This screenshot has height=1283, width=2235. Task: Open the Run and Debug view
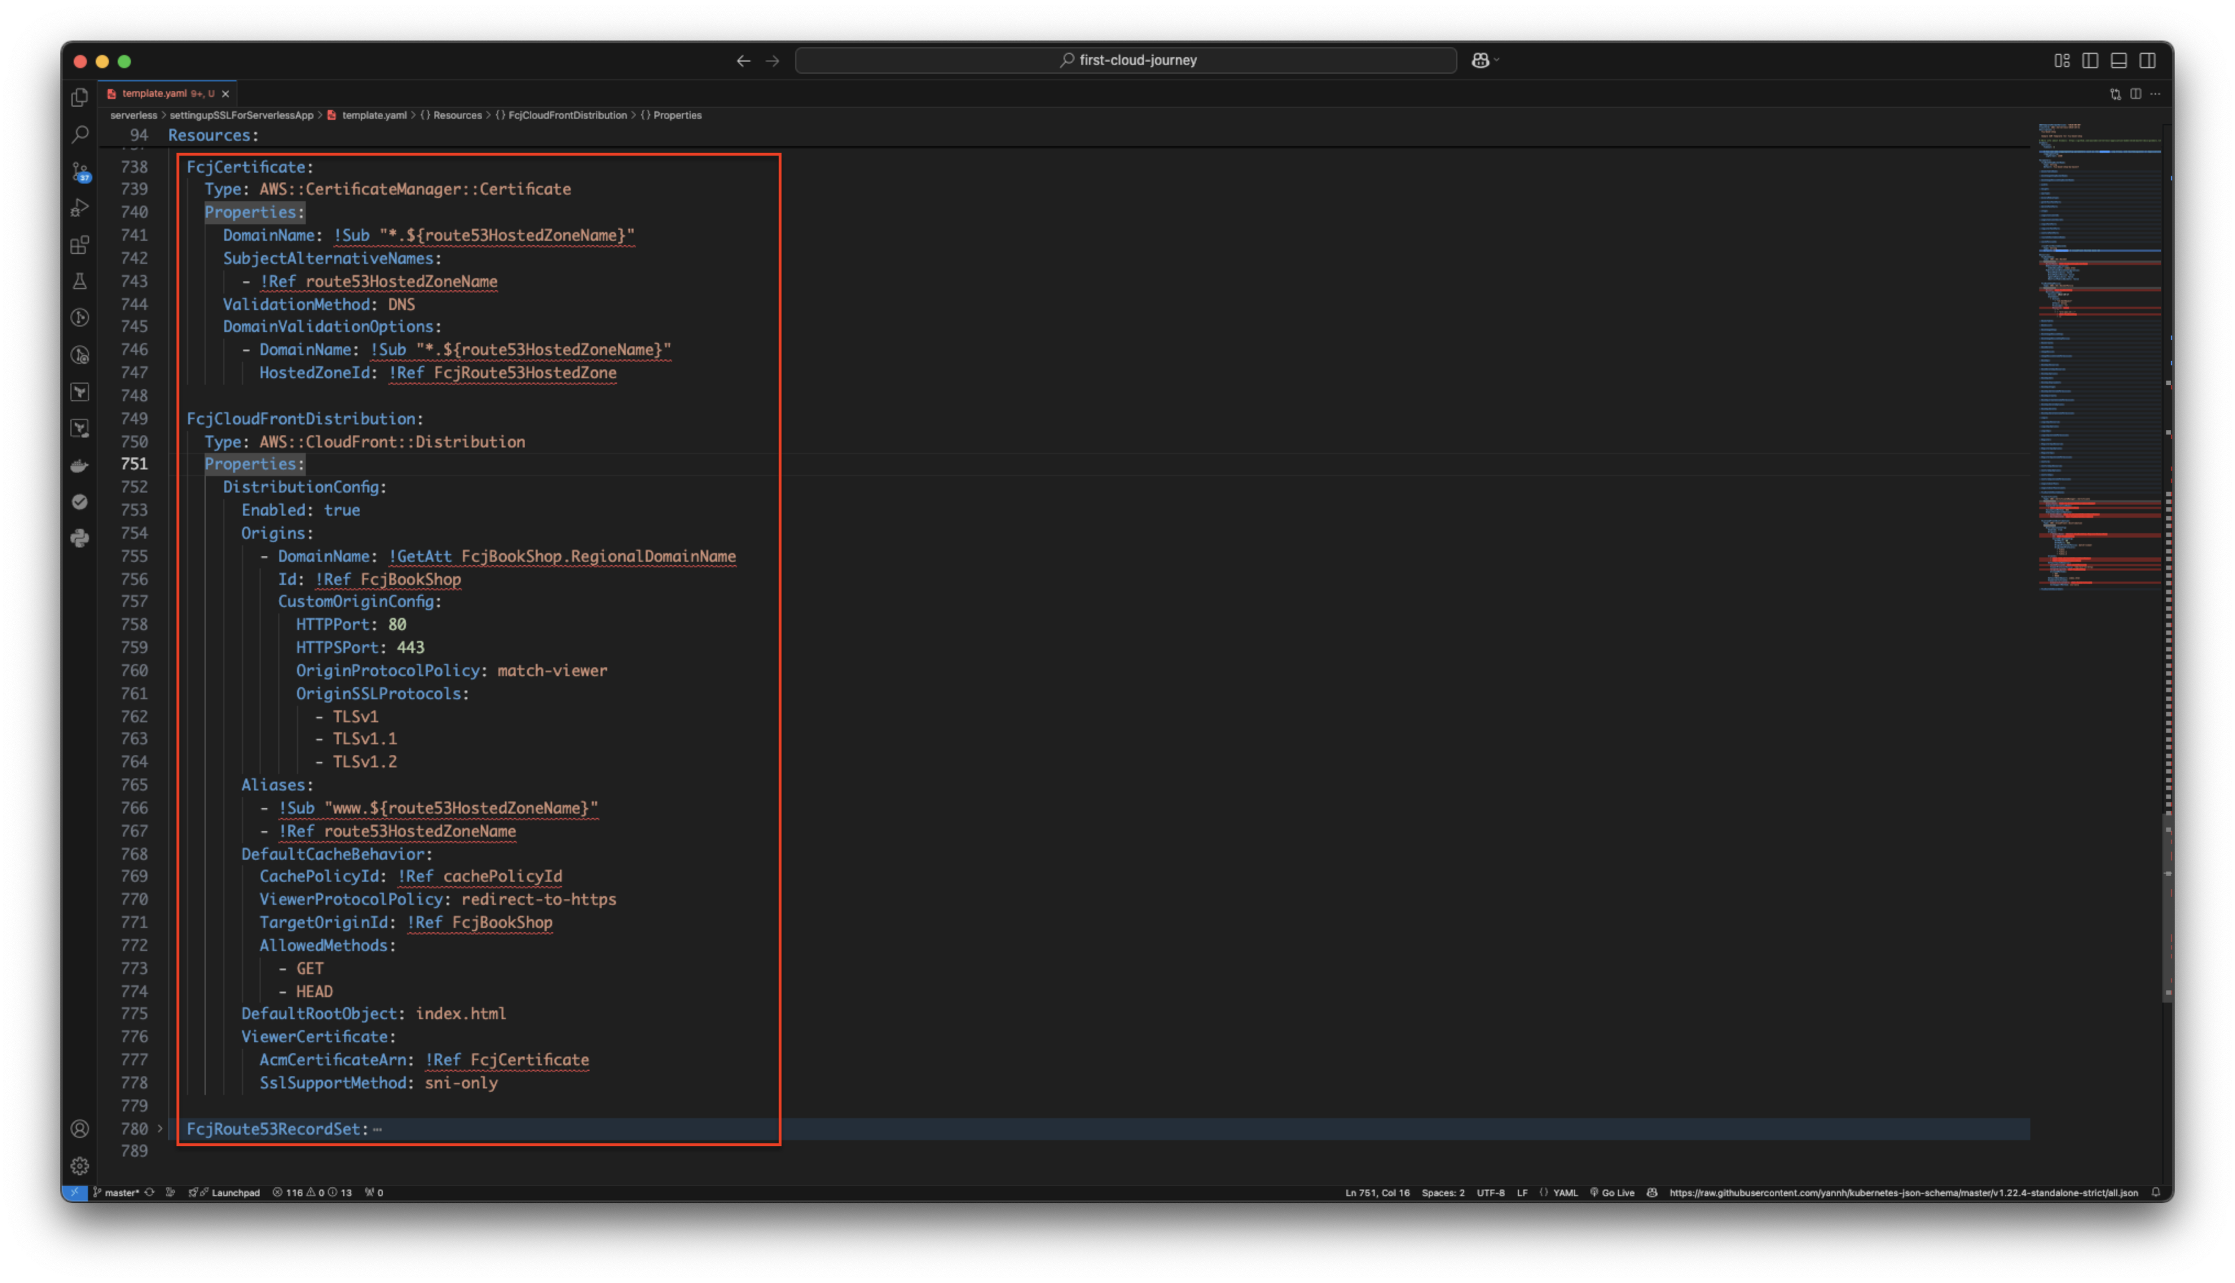[x=80, y=208]
